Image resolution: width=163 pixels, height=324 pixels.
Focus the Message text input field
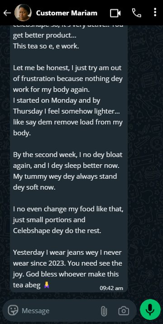coord(58,310)
